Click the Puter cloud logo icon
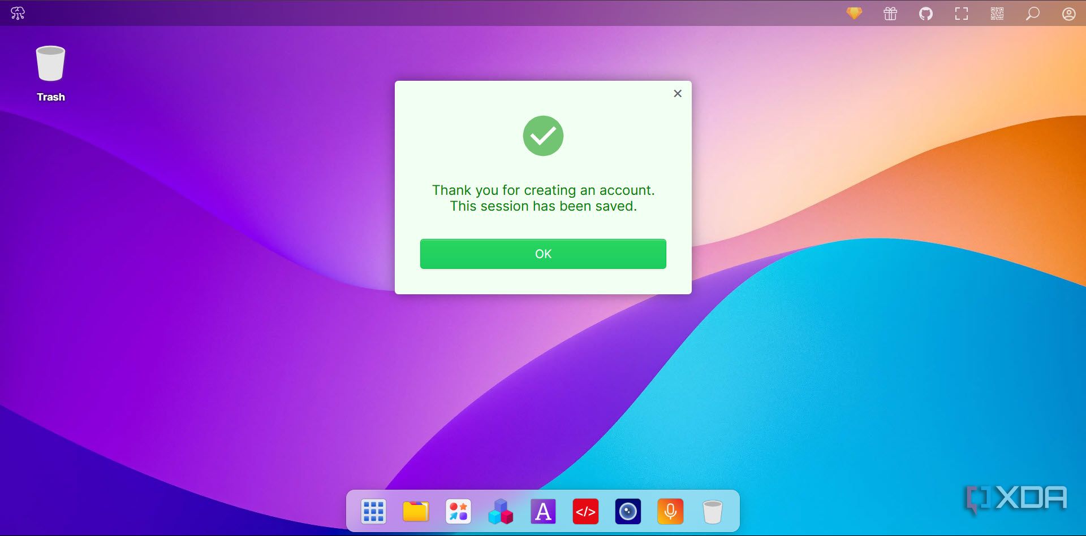The image size is (1086, 536). pos(18,13)
